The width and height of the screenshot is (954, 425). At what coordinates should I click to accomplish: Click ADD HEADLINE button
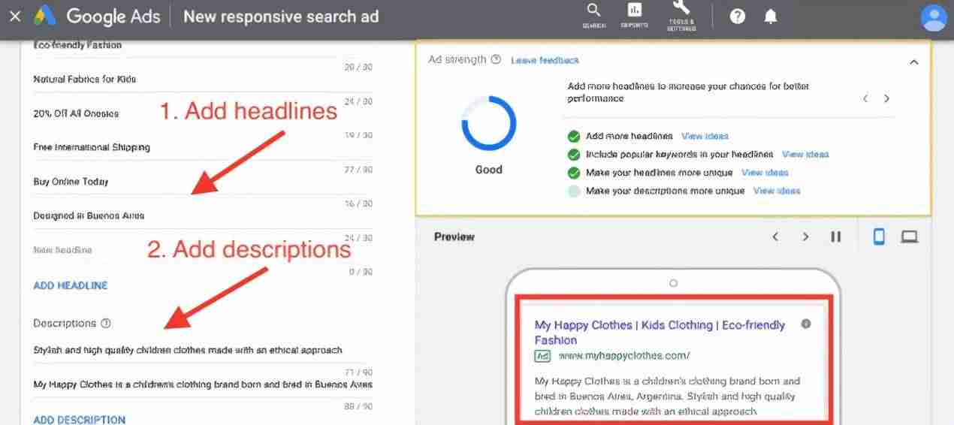[x=71, y=285]
